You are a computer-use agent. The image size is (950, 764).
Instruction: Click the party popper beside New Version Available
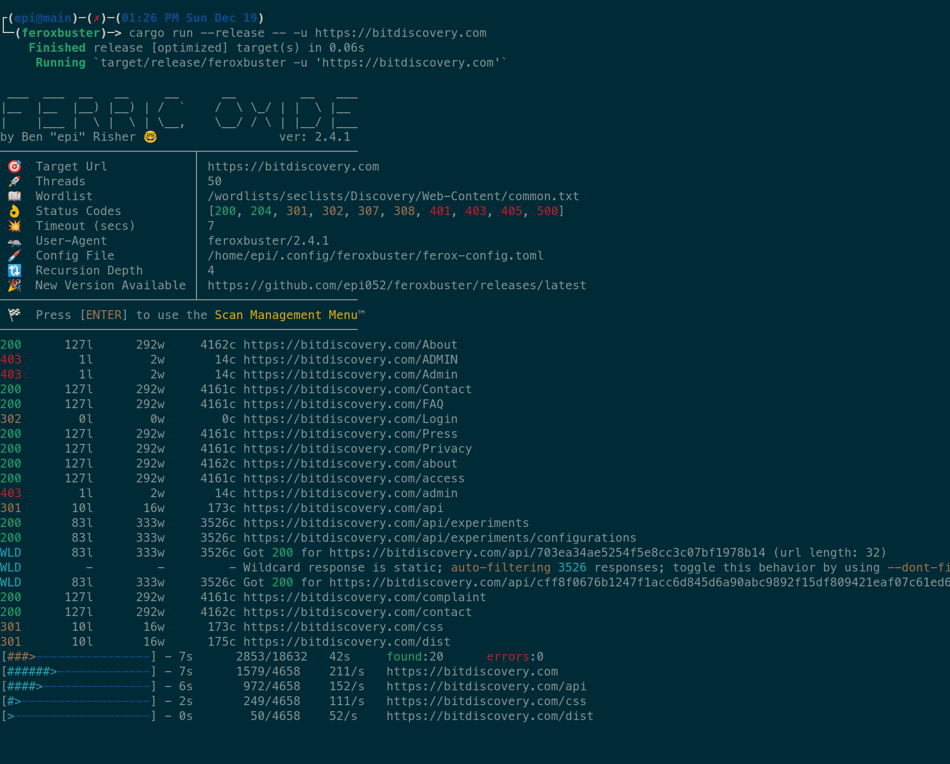[14, 285]
